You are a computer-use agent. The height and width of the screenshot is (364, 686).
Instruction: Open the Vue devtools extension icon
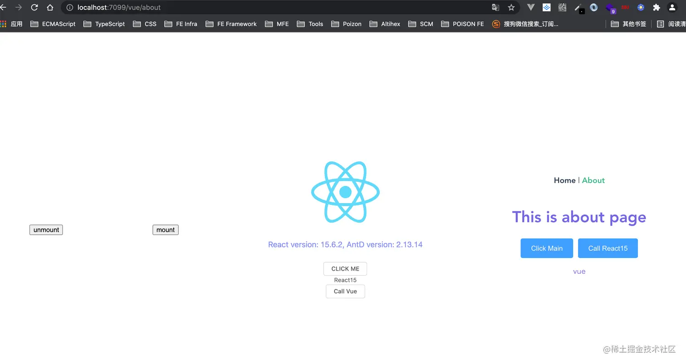coord(531,7)
